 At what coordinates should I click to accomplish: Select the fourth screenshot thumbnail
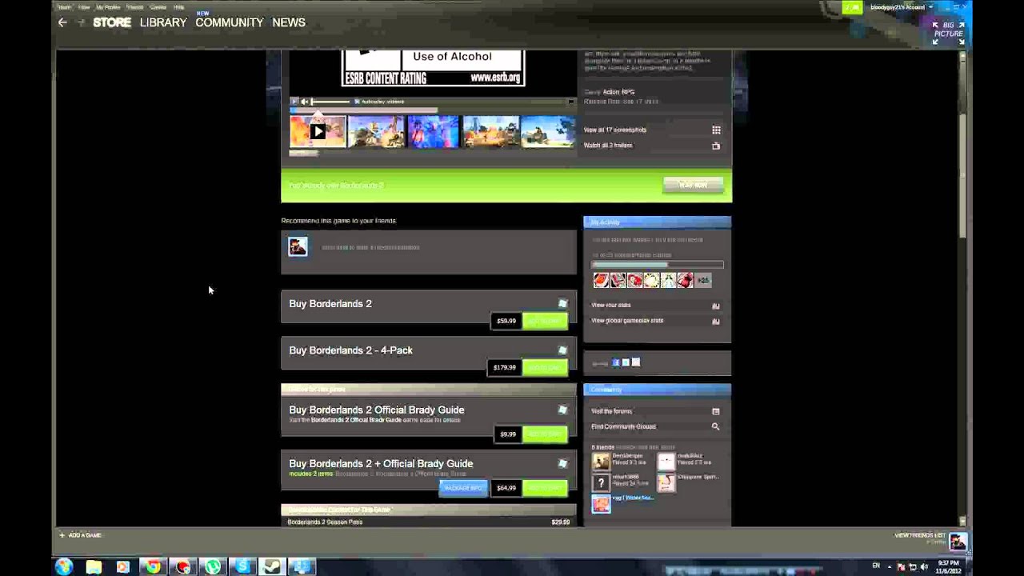coord(490,132)
